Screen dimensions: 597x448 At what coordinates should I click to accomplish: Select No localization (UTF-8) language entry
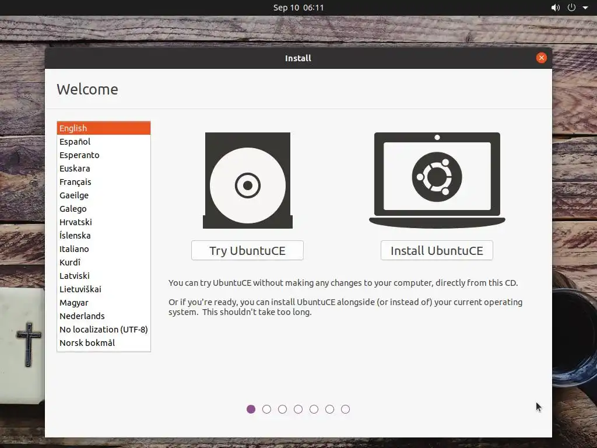[104, 330]
